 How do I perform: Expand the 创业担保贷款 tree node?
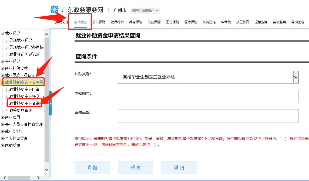(x=2, y=69)
